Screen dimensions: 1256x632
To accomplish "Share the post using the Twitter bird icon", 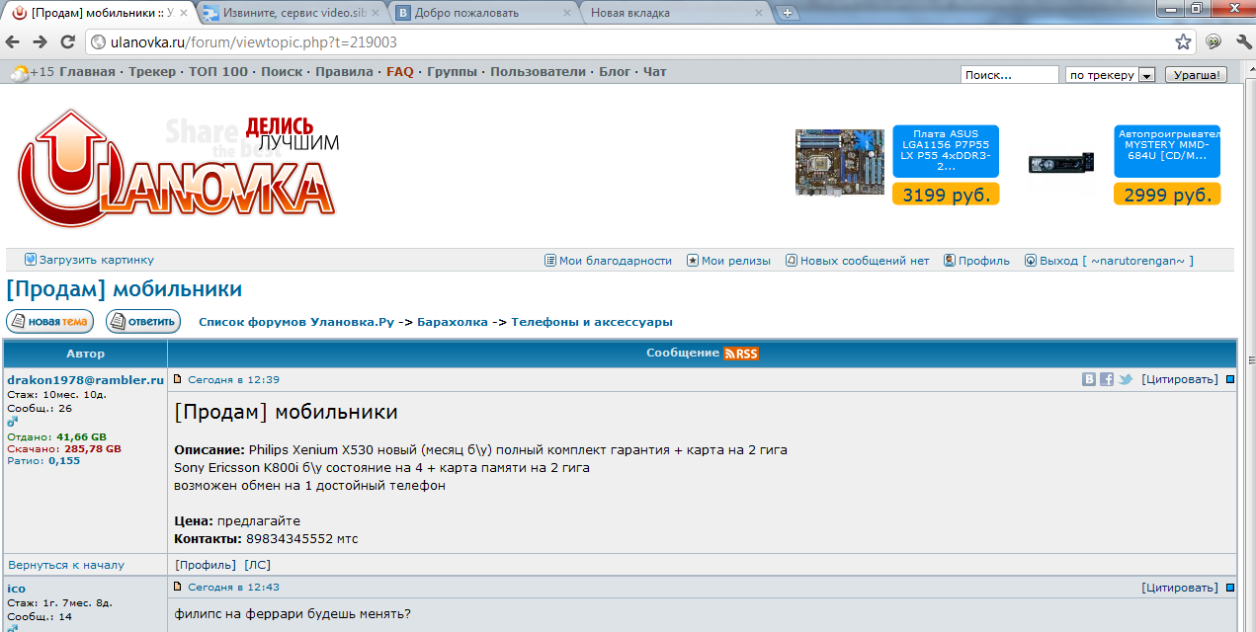I will [x=1125, y=378].
